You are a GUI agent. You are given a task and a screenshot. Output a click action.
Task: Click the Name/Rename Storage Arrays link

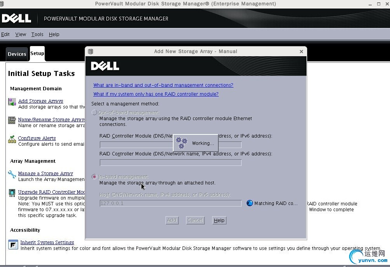click(52, 120)
